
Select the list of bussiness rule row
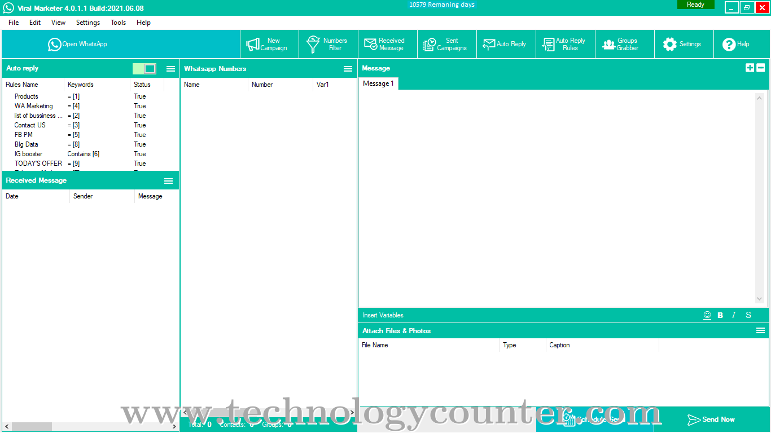tap(90, 116)
